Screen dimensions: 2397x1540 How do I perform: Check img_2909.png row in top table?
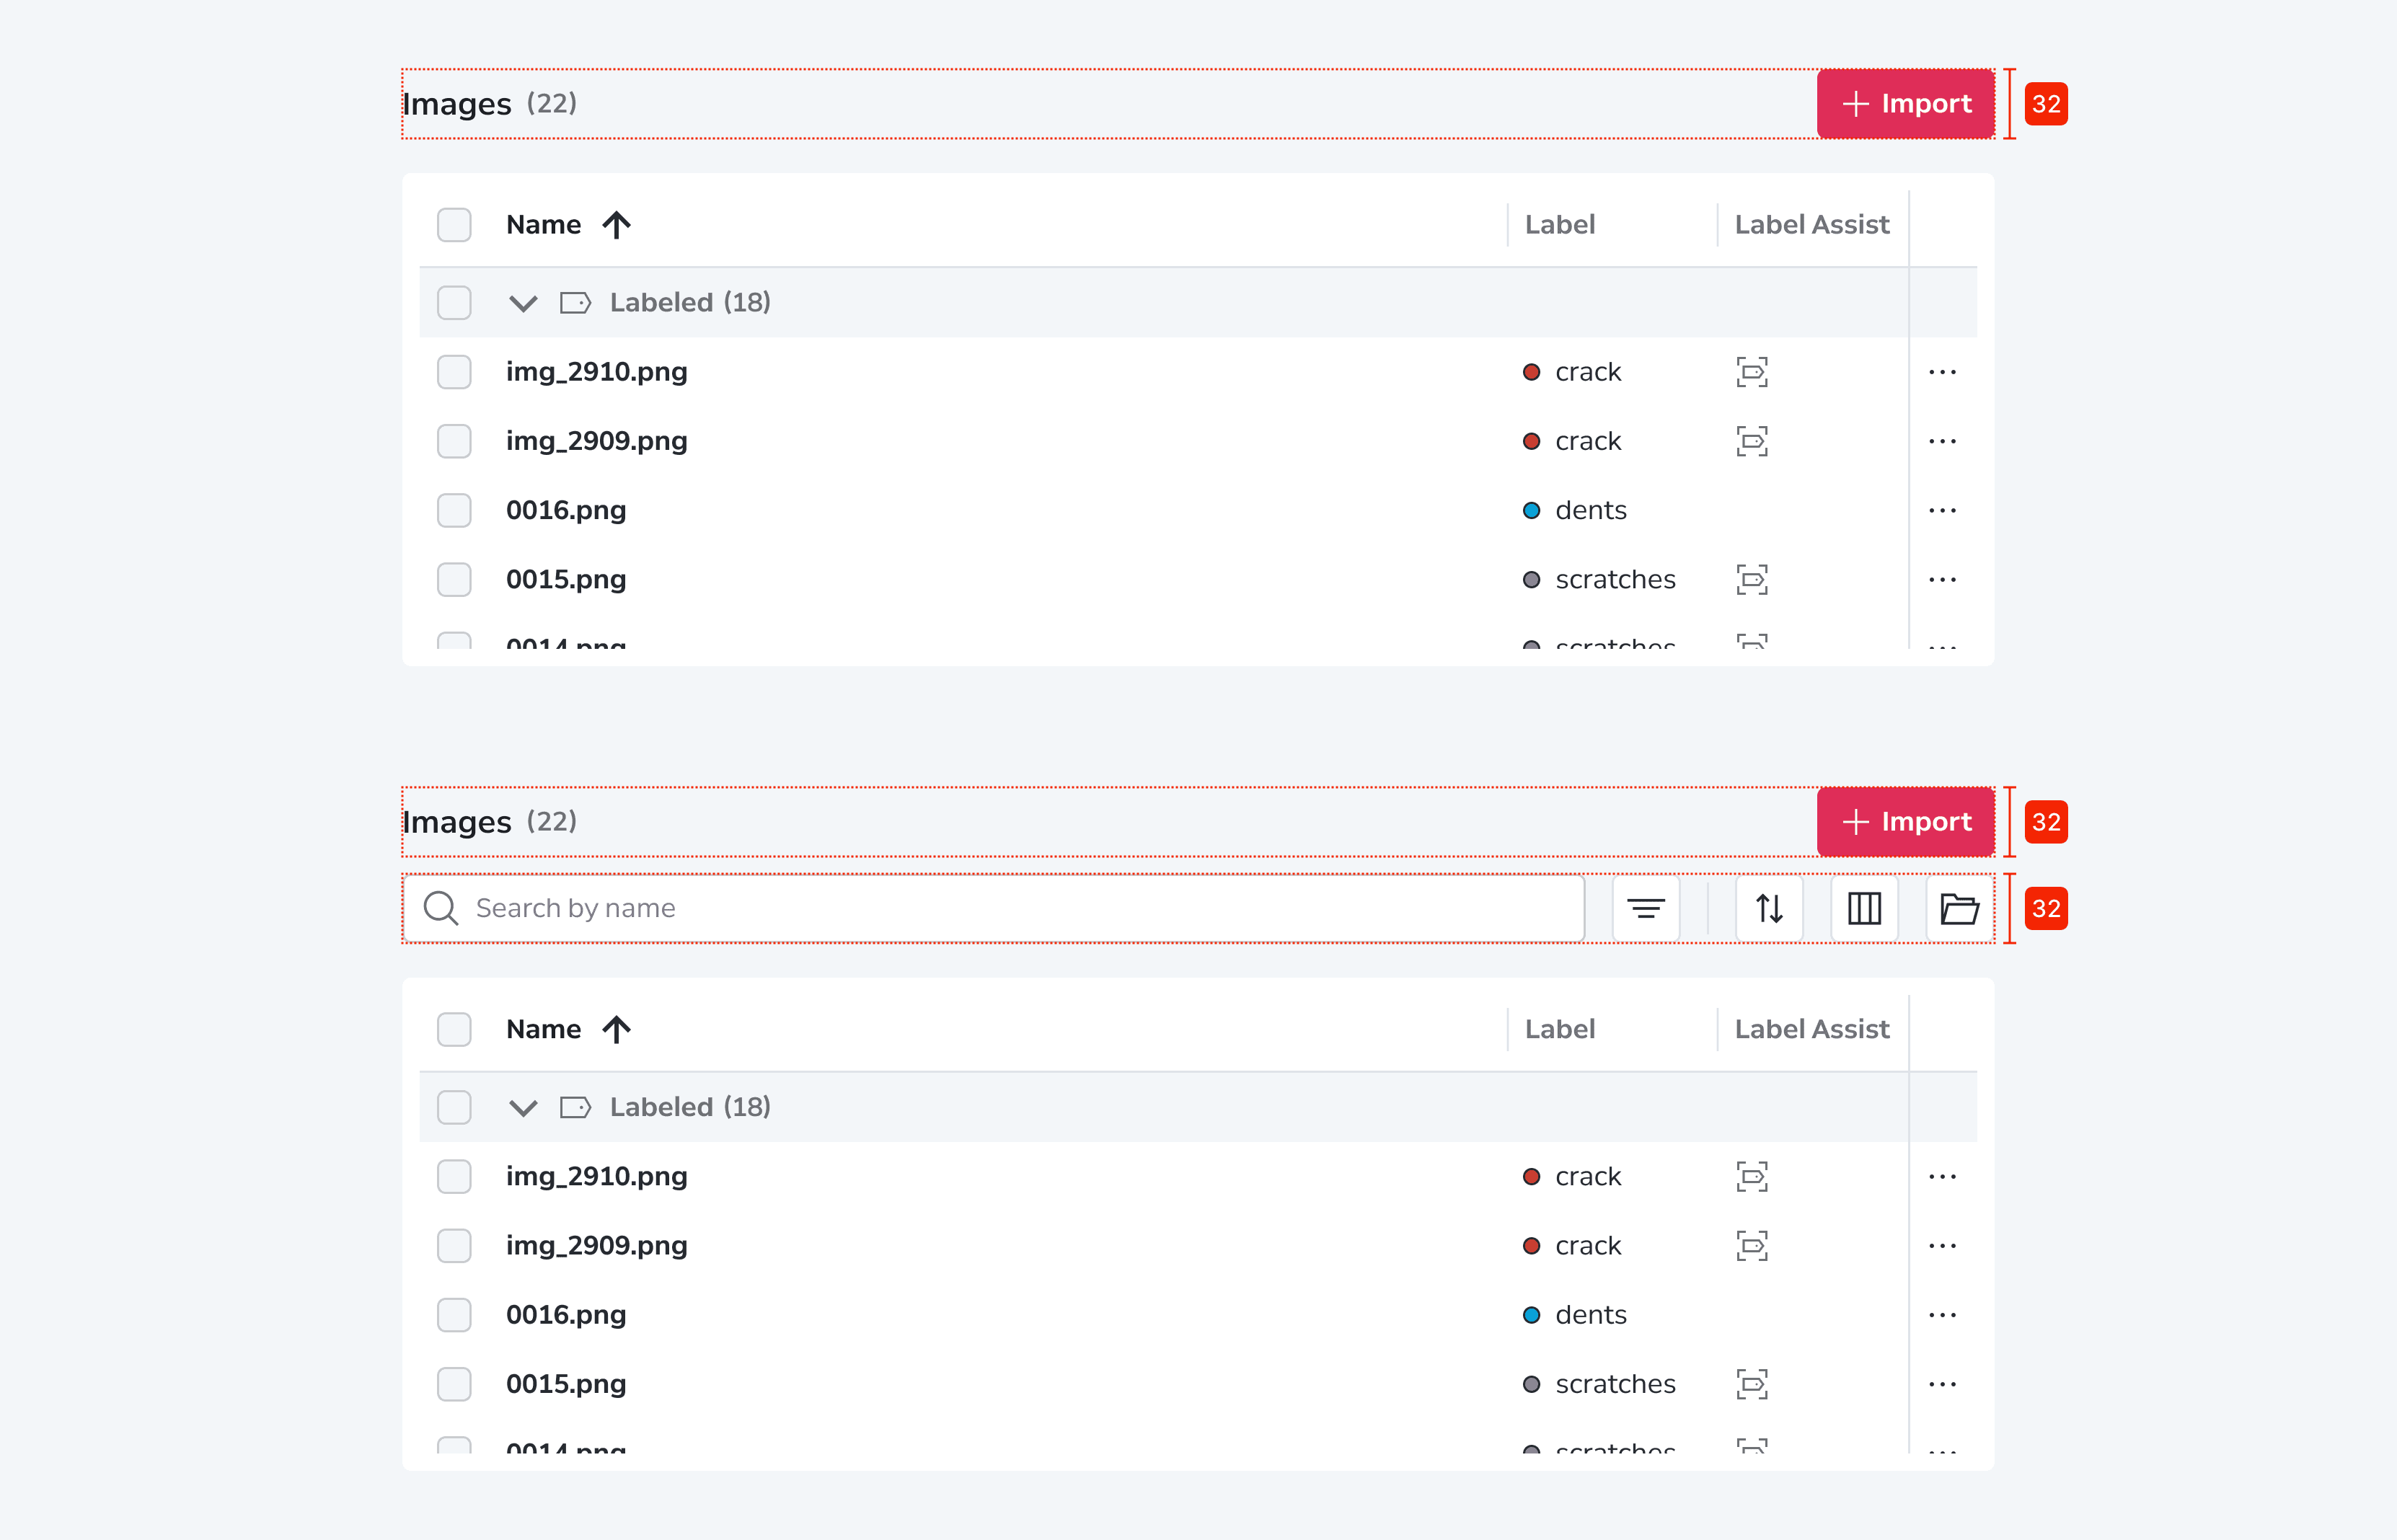(454, 441)
